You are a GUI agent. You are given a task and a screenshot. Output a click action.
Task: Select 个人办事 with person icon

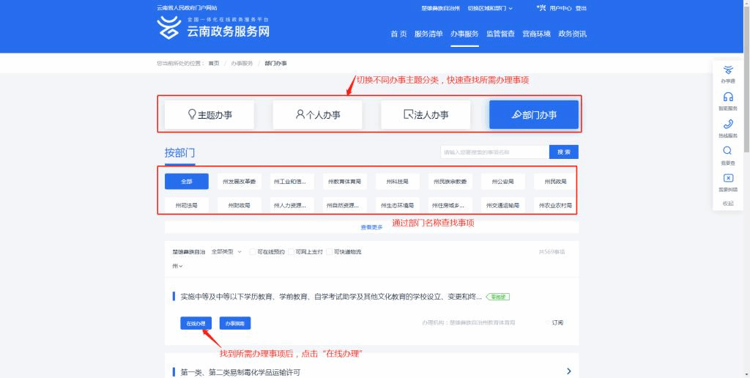point(317,114)
